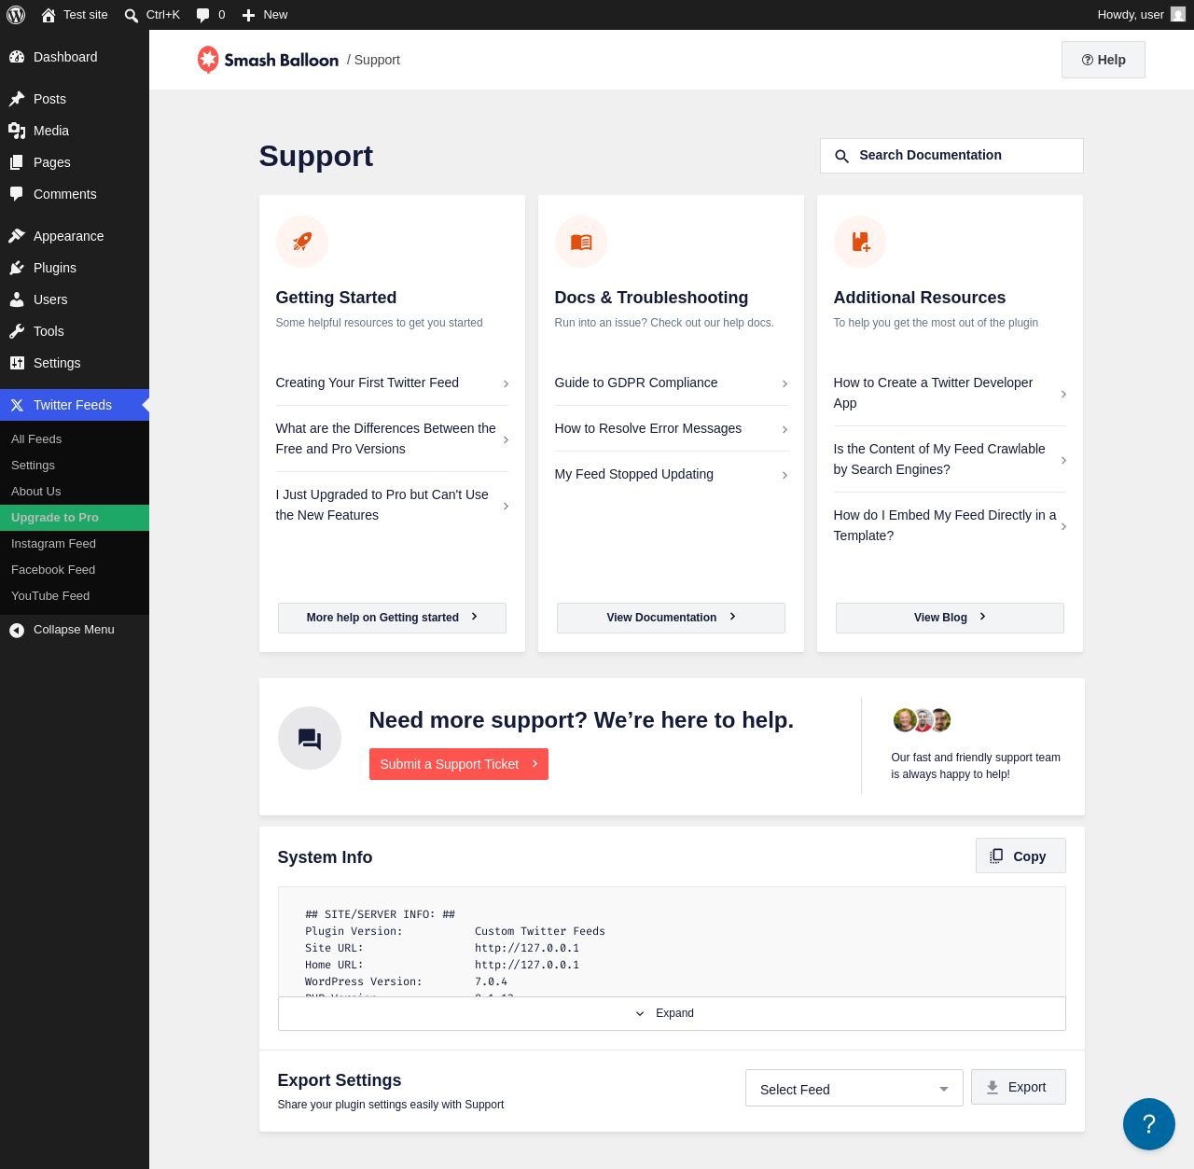Expand the System Info panel
The image size is (1194, 1169).
(x=672, y=1013)
